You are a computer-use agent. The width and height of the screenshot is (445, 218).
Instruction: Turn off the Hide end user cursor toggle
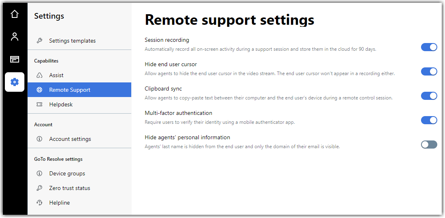click(429, 71)
